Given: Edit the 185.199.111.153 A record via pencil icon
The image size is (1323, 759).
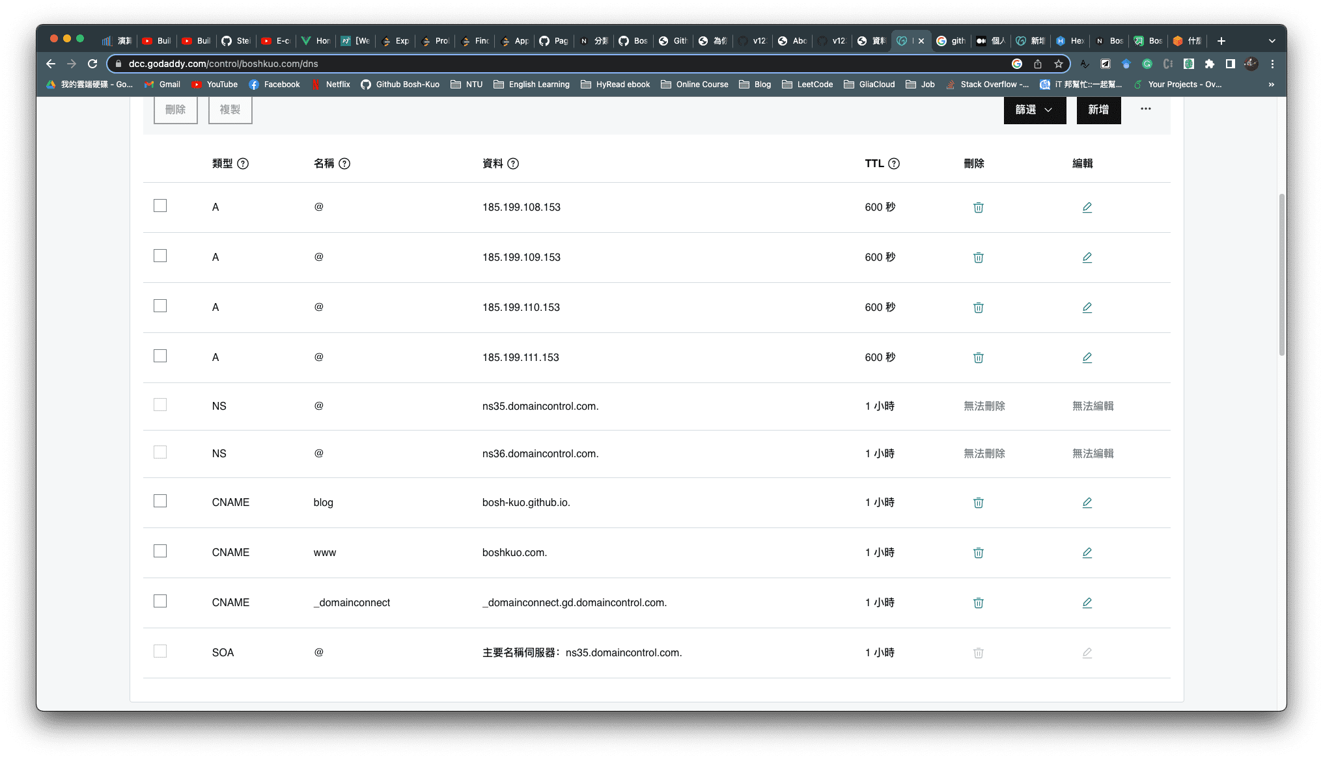Looking at the screenshot, I should [1087, 358].
